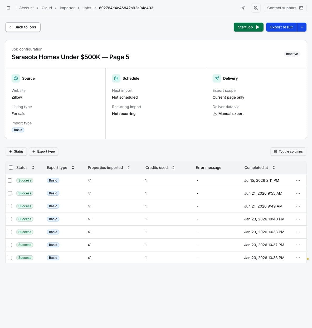
Task: Click the Manual export download icon
Action: 215,114
